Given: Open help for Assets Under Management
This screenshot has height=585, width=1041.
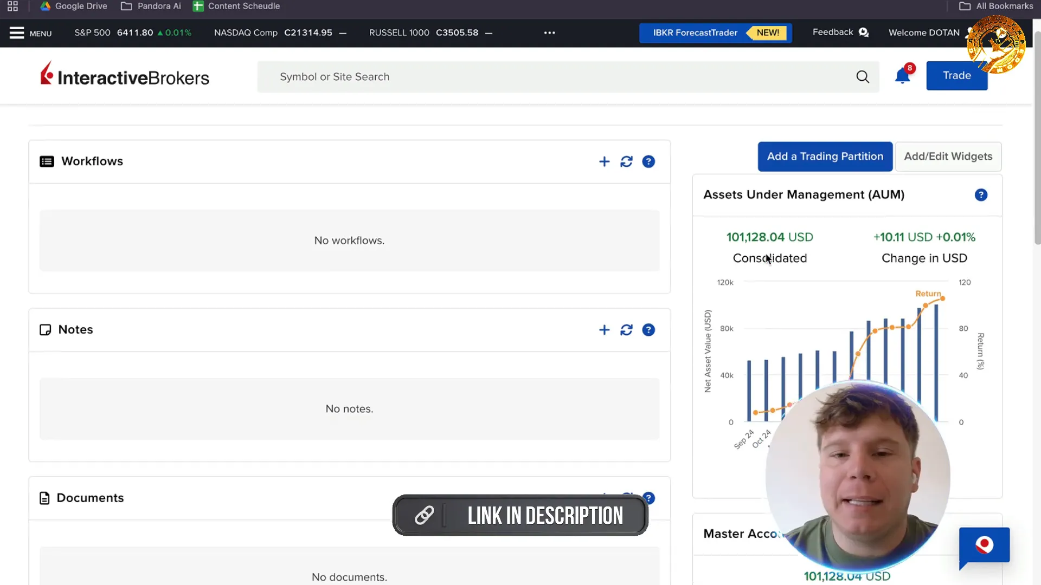Looking at the screenshot, I should coord(981,195).
